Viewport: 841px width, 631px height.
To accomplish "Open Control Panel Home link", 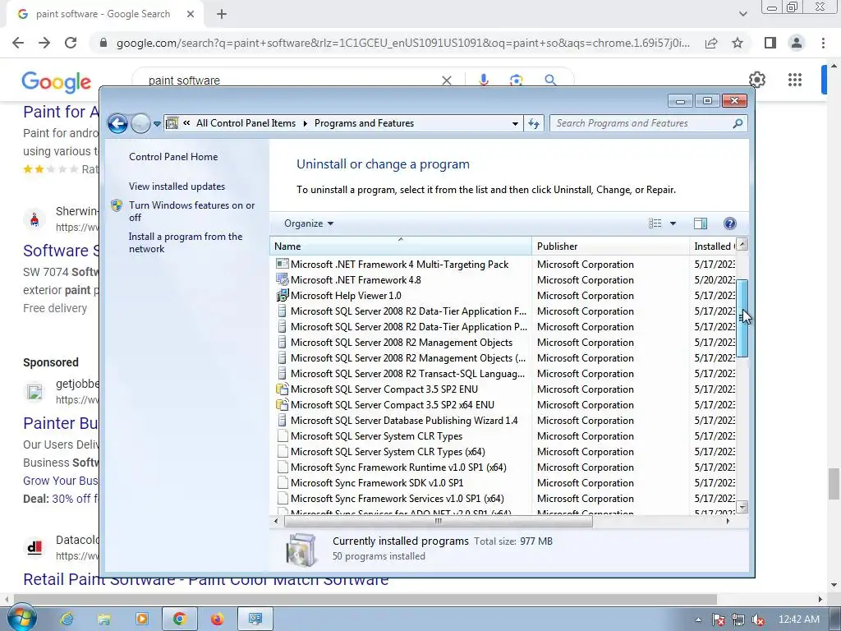I will [173, 157].
